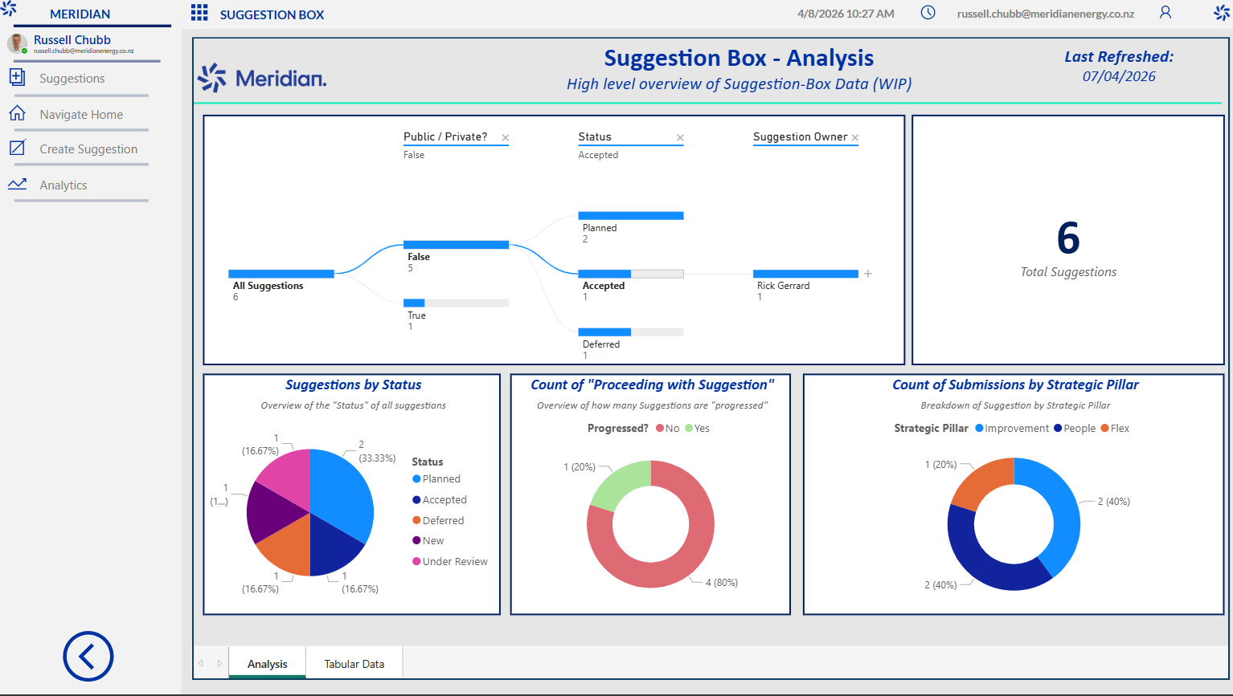The width and height of the screenshot is (1233, 696).
Task: Select the True node bar in the tree
Action: (456, 303)
